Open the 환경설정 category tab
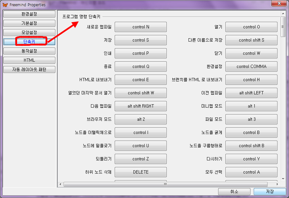The image size is (289, 198). click(x=29, y=14)
